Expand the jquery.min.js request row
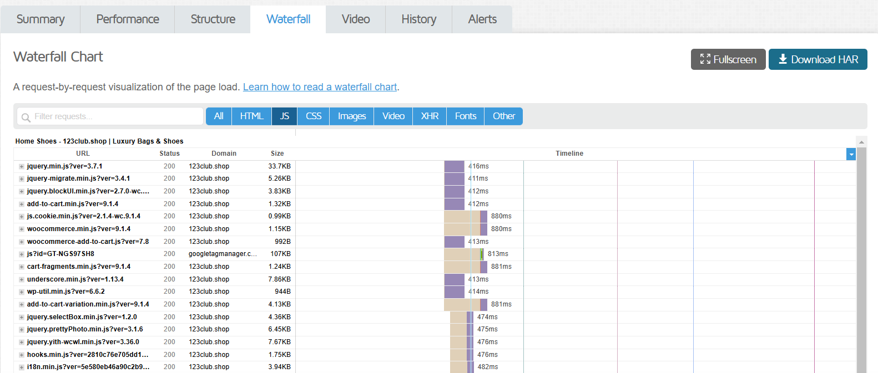878x373 pixels. click(x=22, y=166)
